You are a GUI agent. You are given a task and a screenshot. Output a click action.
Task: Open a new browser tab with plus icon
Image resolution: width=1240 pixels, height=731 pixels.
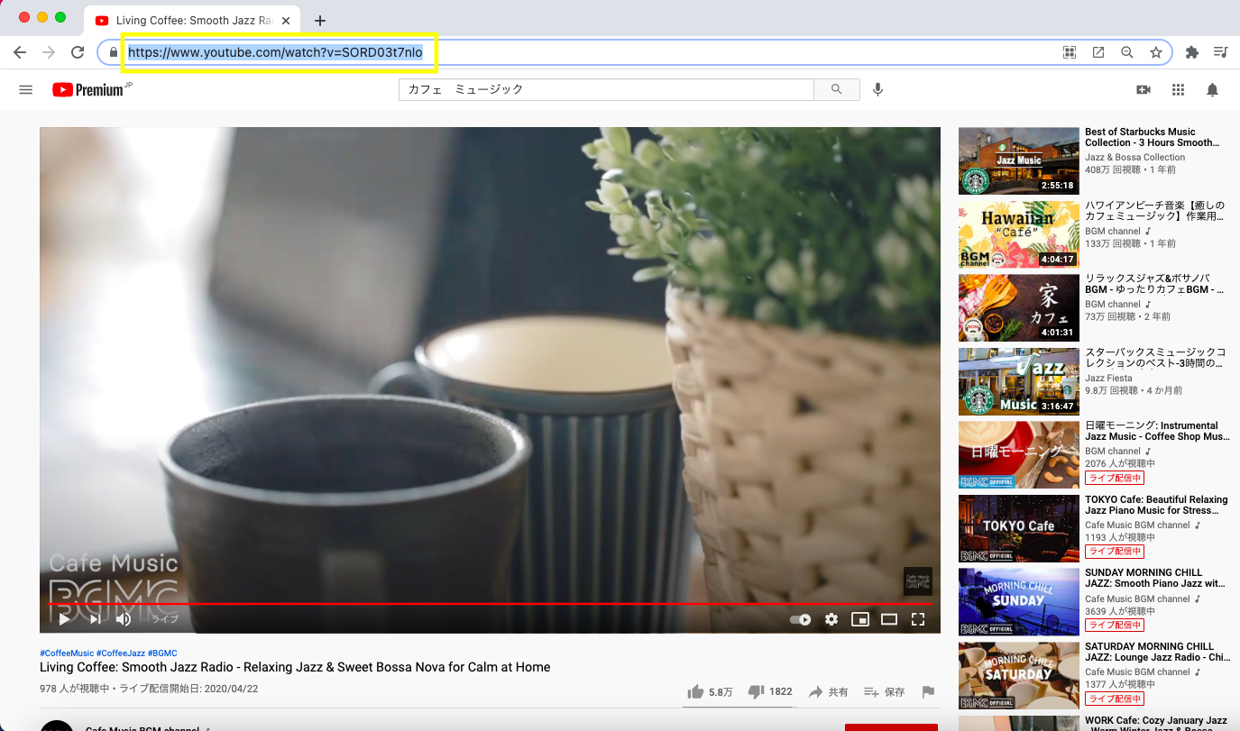(320, 21)
